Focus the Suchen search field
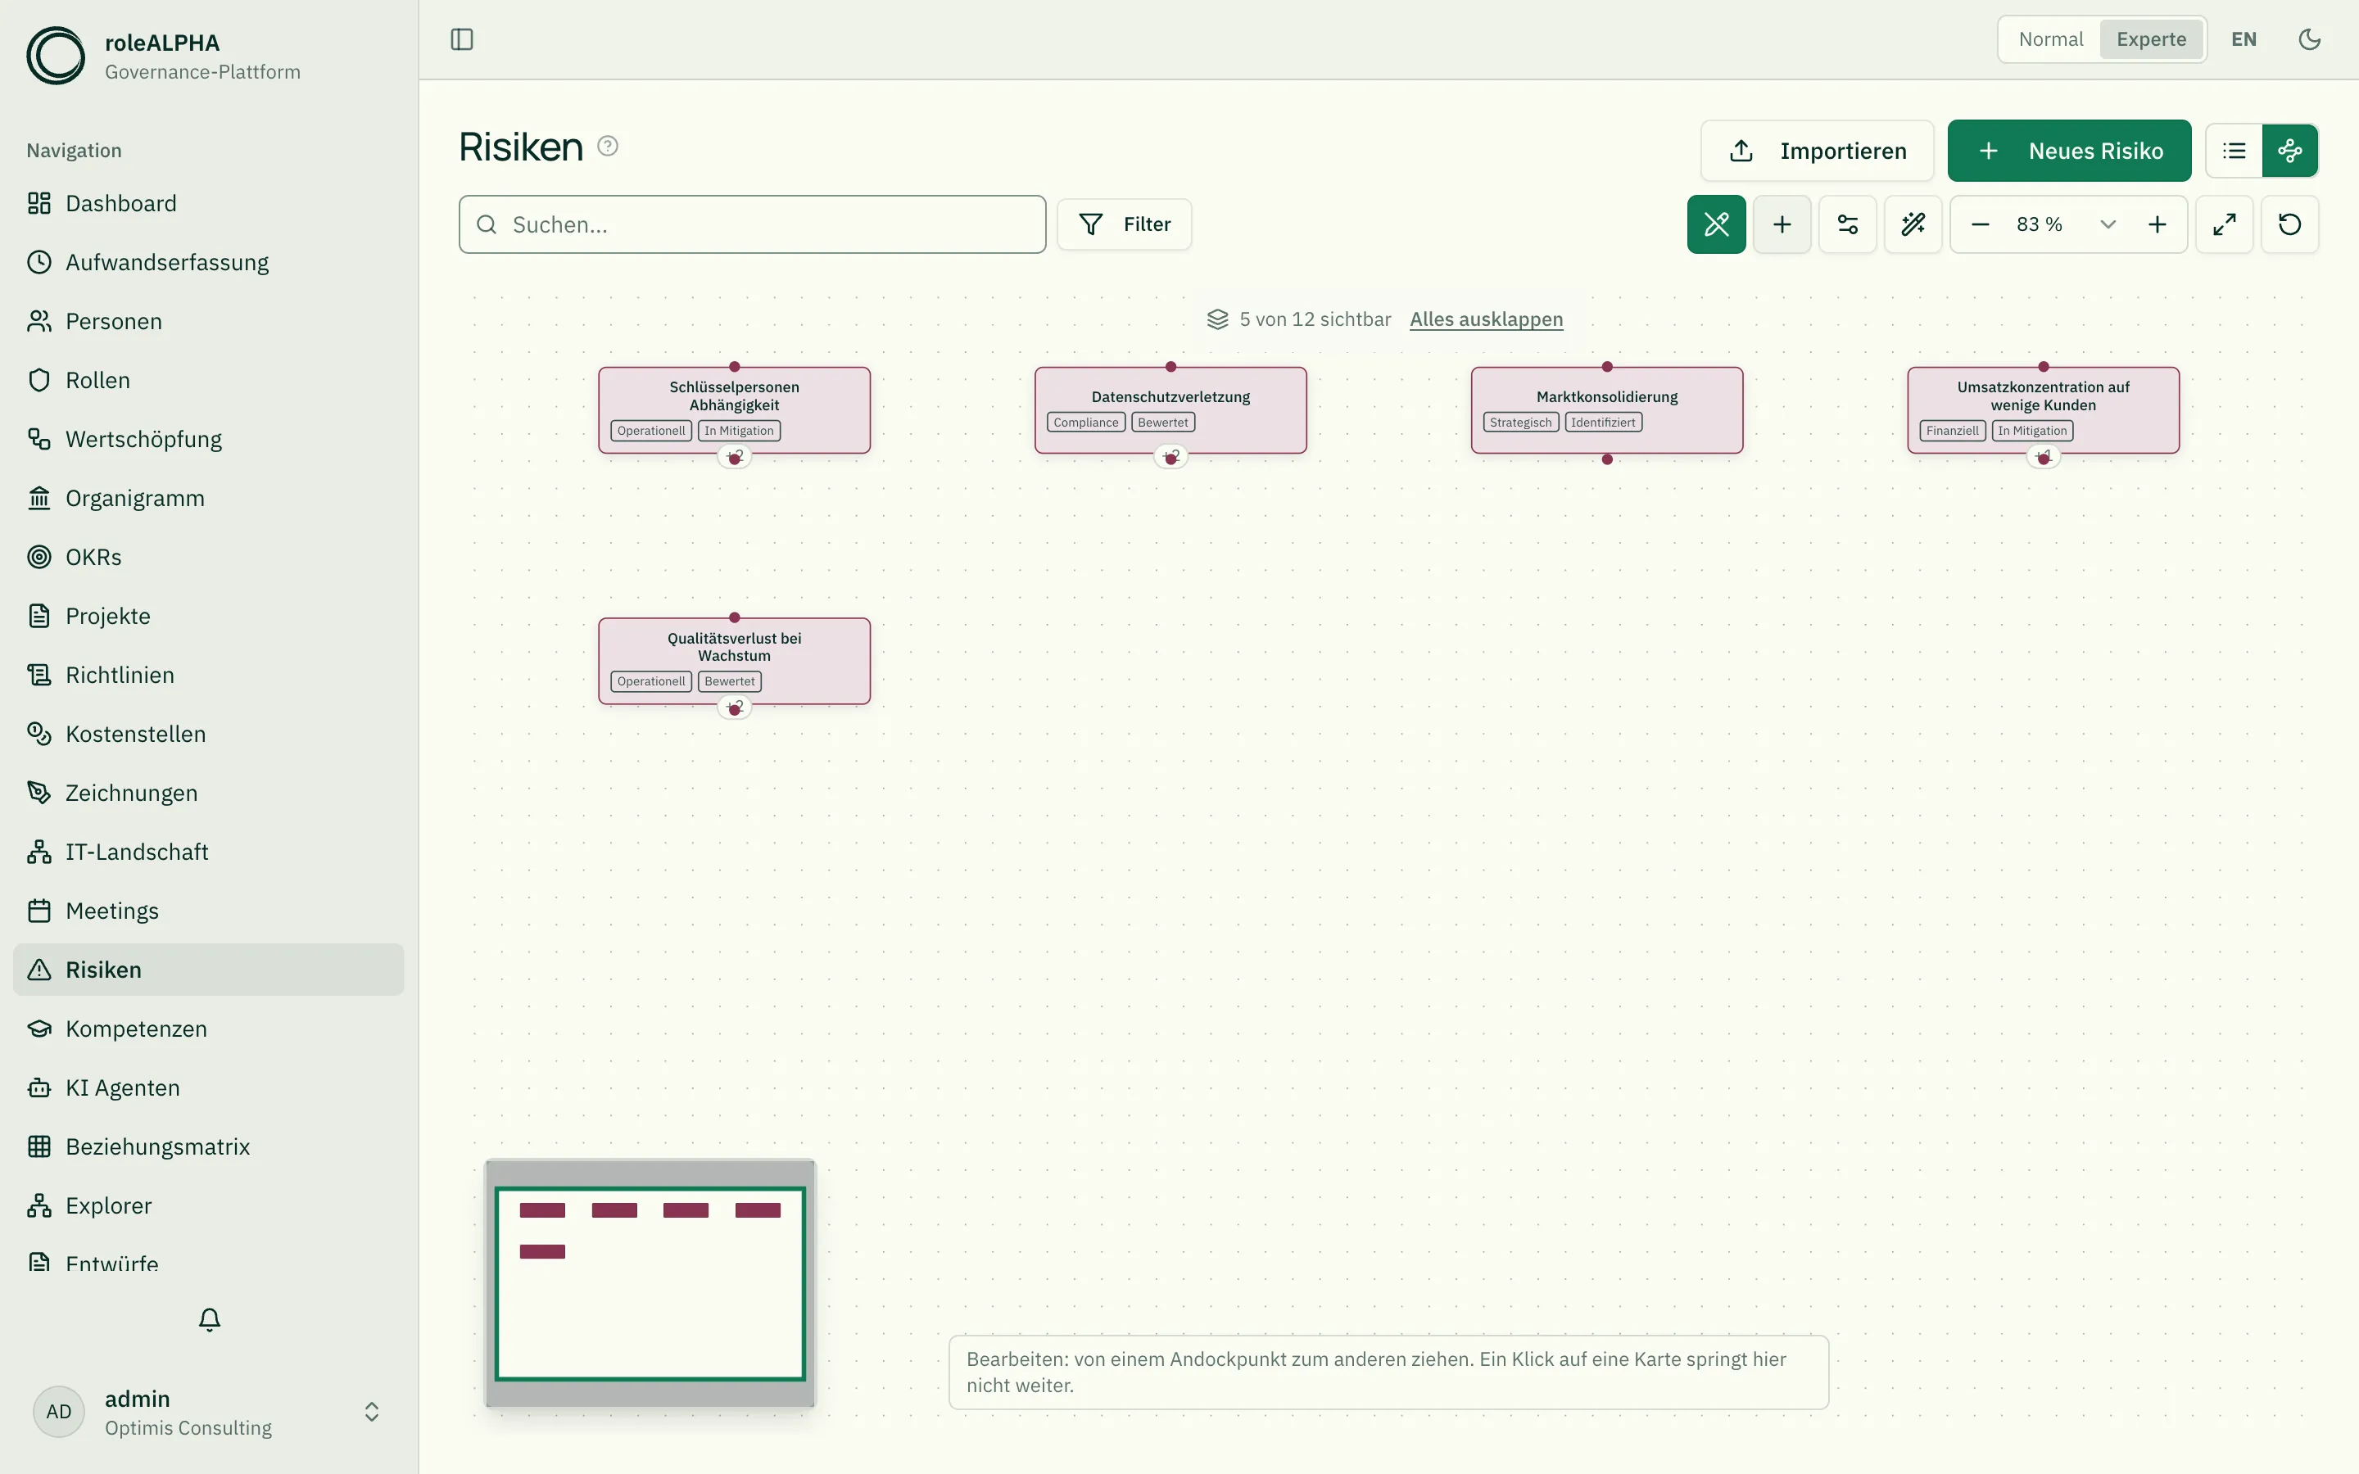Screen dimensions: 2359x1474 click(x=753, y=224)
